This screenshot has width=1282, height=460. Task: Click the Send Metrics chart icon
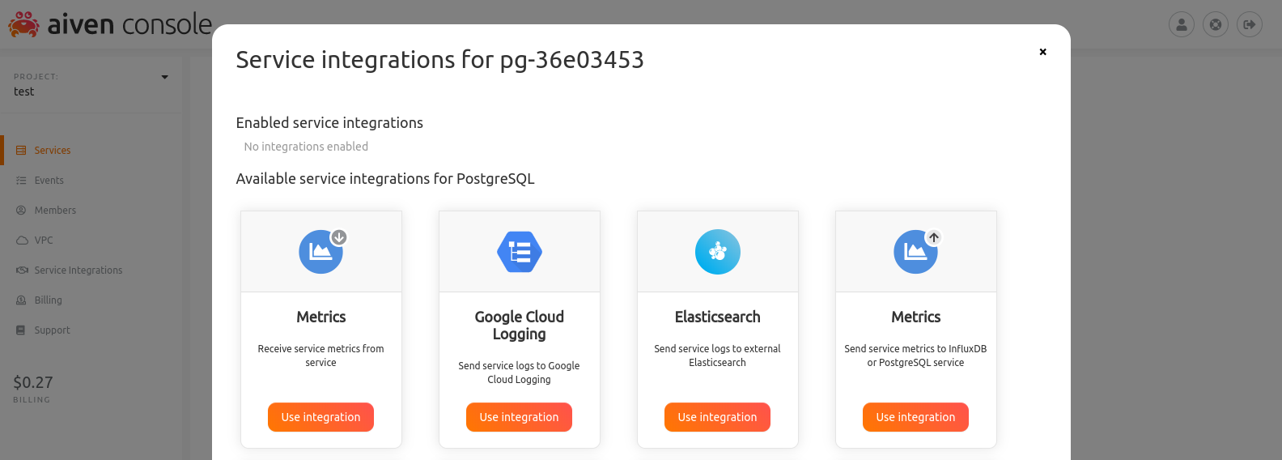(x=916, y=252)
